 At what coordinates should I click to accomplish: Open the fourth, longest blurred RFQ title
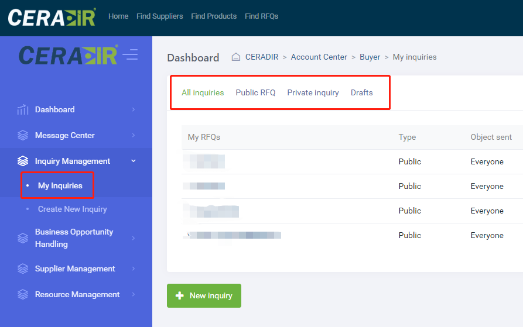click(232, 235)
